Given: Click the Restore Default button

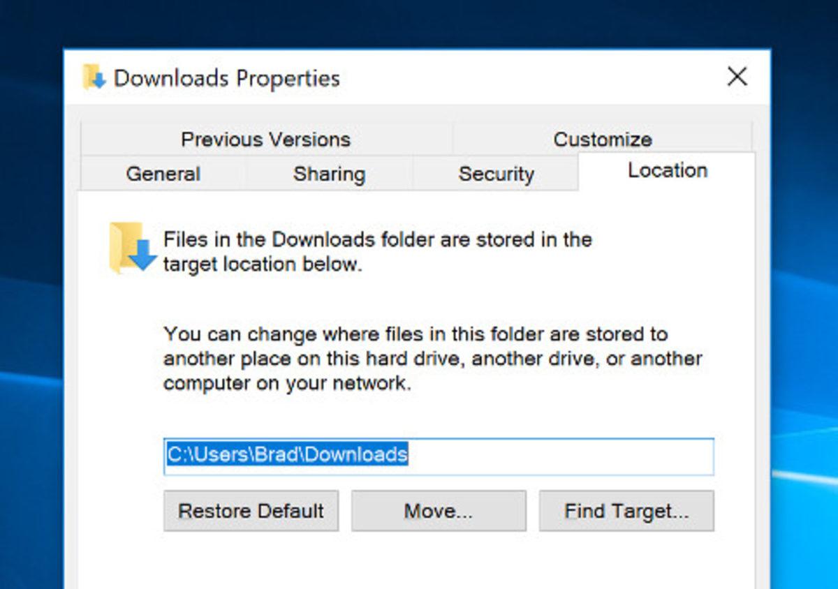Looking at the screenshot, I should tap(251, 511).
